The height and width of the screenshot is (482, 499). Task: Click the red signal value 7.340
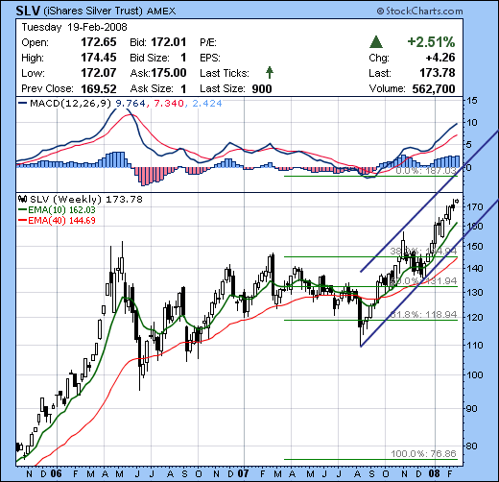coord(169,104)
